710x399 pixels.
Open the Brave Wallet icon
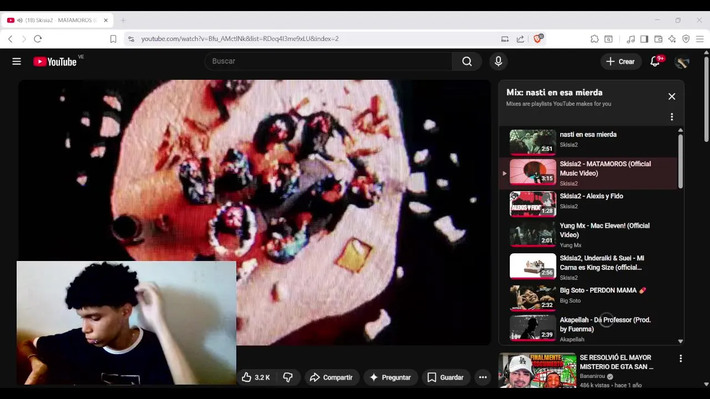coord(658,39)
